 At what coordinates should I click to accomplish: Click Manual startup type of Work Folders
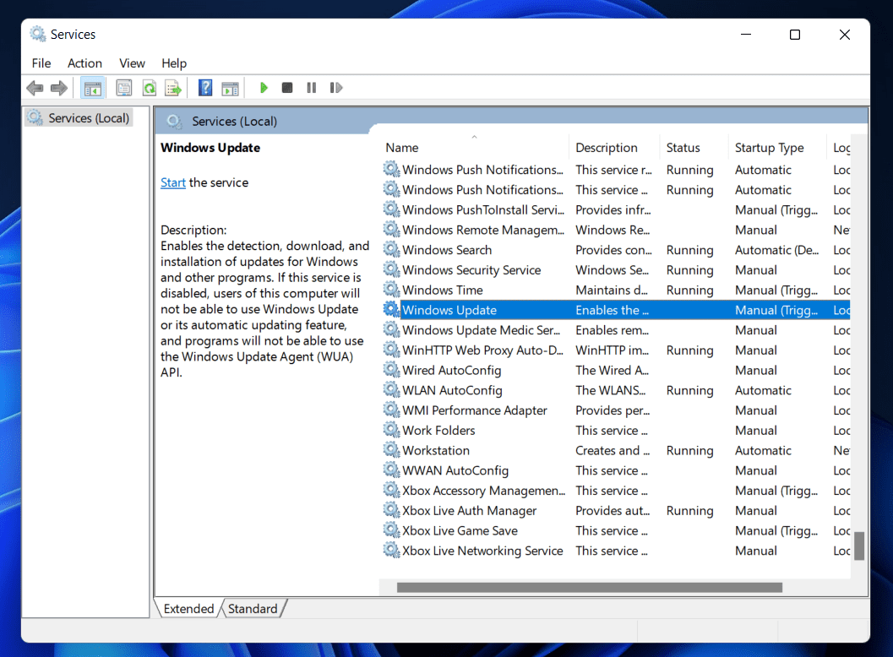756,431
